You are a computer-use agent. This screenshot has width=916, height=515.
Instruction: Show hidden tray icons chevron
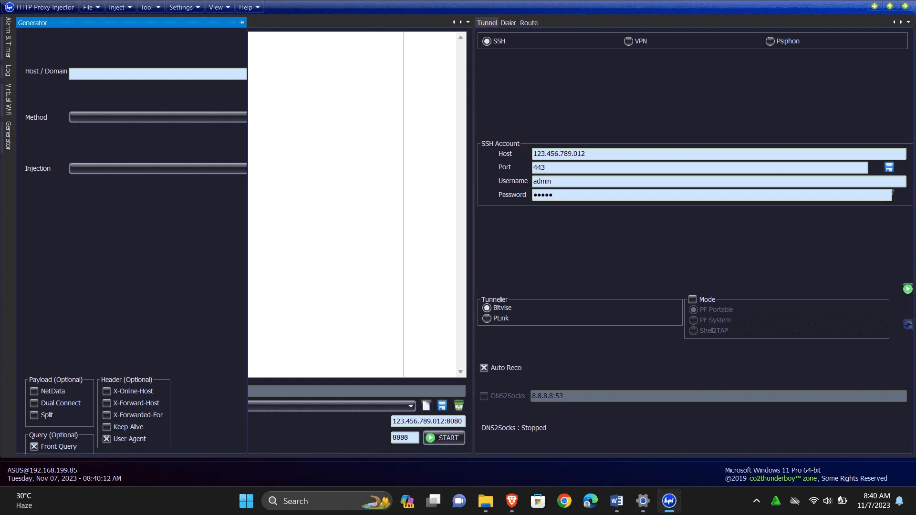coord(756,501)
